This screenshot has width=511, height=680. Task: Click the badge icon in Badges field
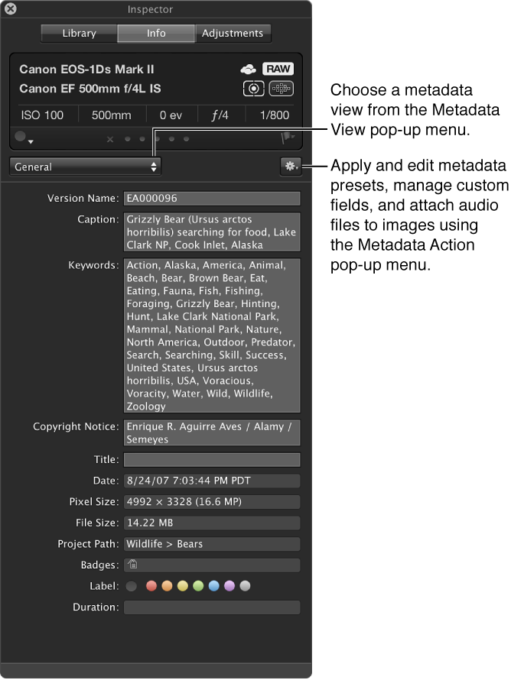(133, 564)
